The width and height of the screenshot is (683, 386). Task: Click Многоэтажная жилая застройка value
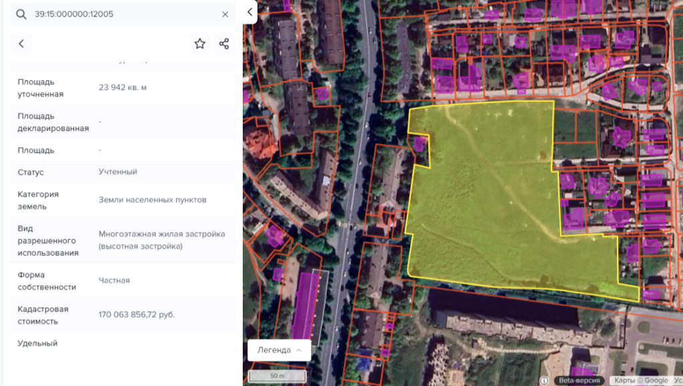161,240
